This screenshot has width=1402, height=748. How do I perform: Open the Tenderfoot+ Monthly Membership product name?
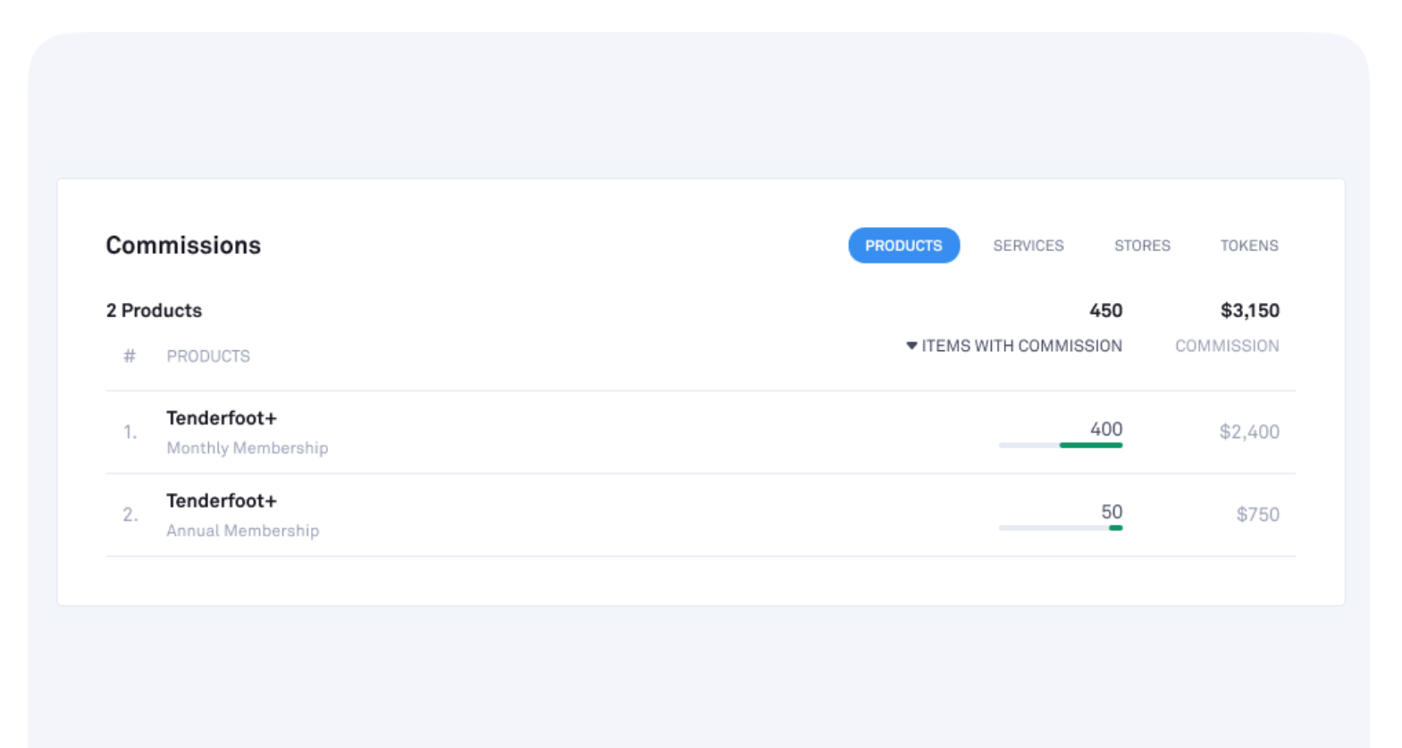(222, 418)
